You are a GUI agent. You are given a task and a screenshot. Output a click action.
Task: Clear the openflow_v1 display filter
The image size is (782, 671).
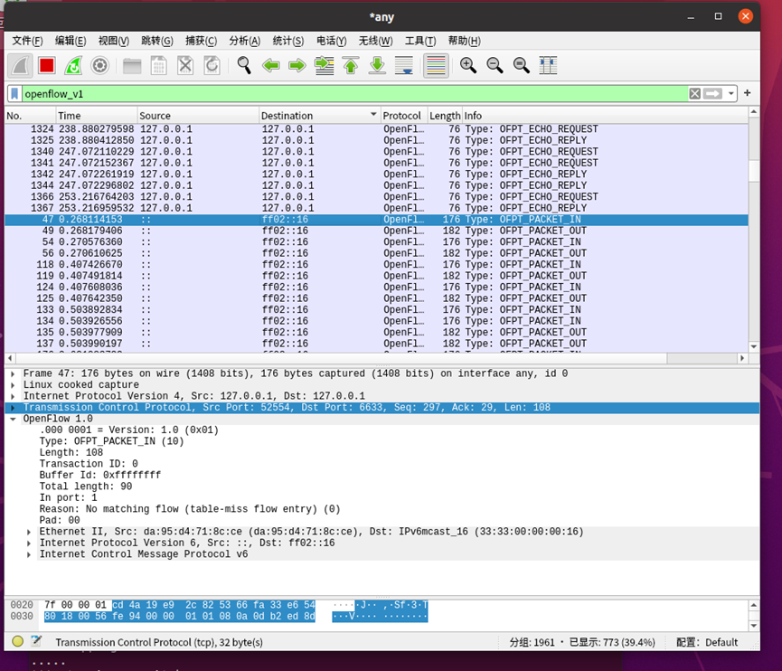point(694,93)
